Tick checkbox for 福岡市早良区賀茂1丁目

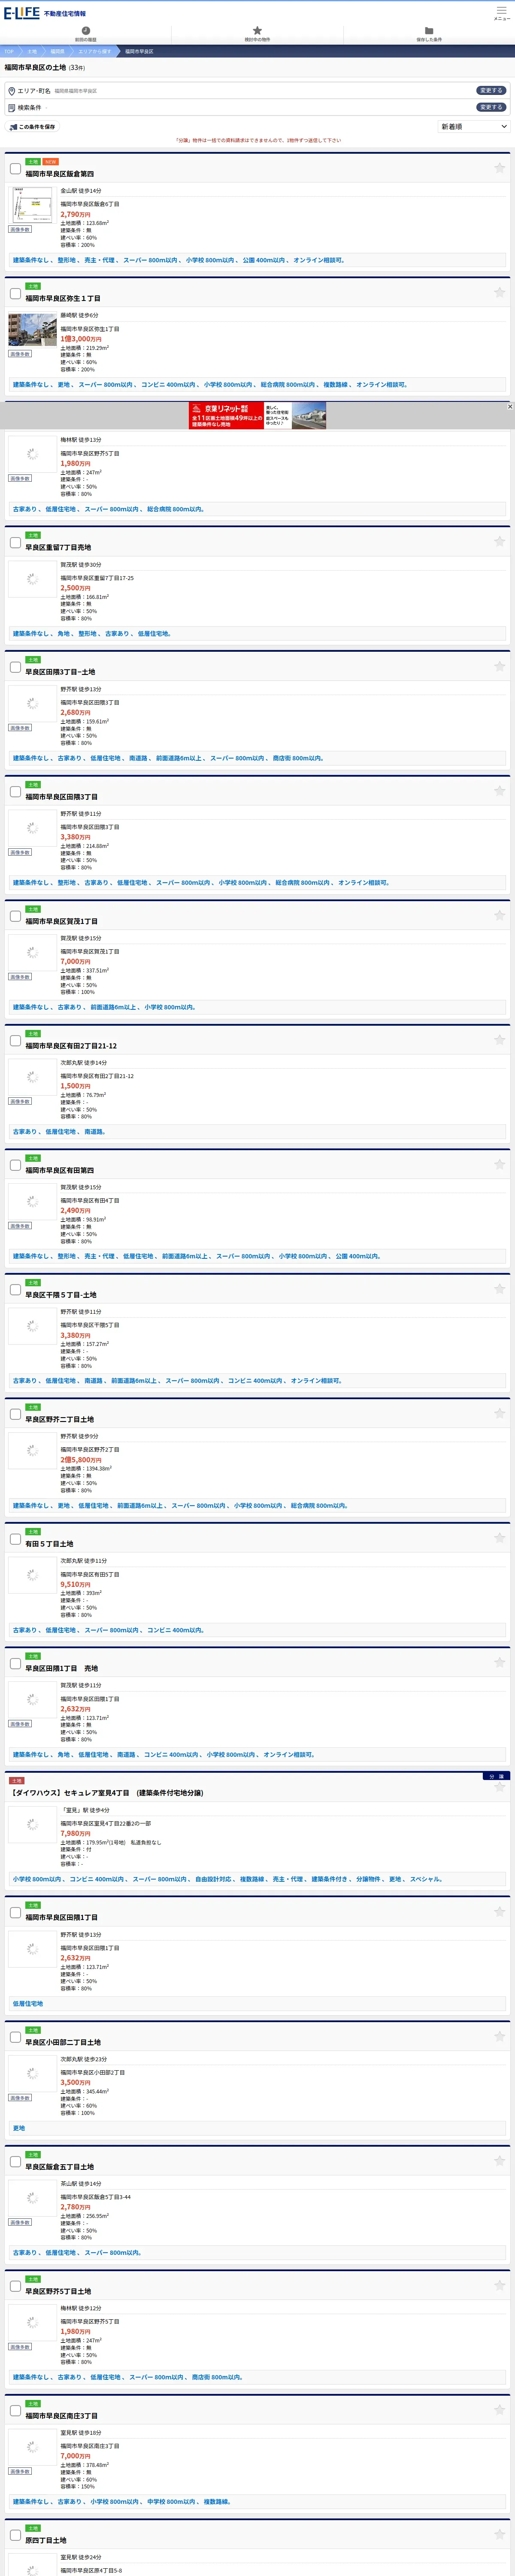(x=15, y=916)
